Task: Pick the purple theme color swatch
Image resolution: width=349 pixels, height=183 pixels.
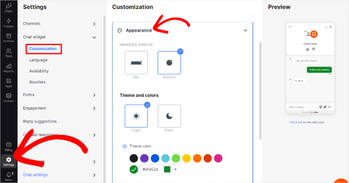Action: point(145,158)
